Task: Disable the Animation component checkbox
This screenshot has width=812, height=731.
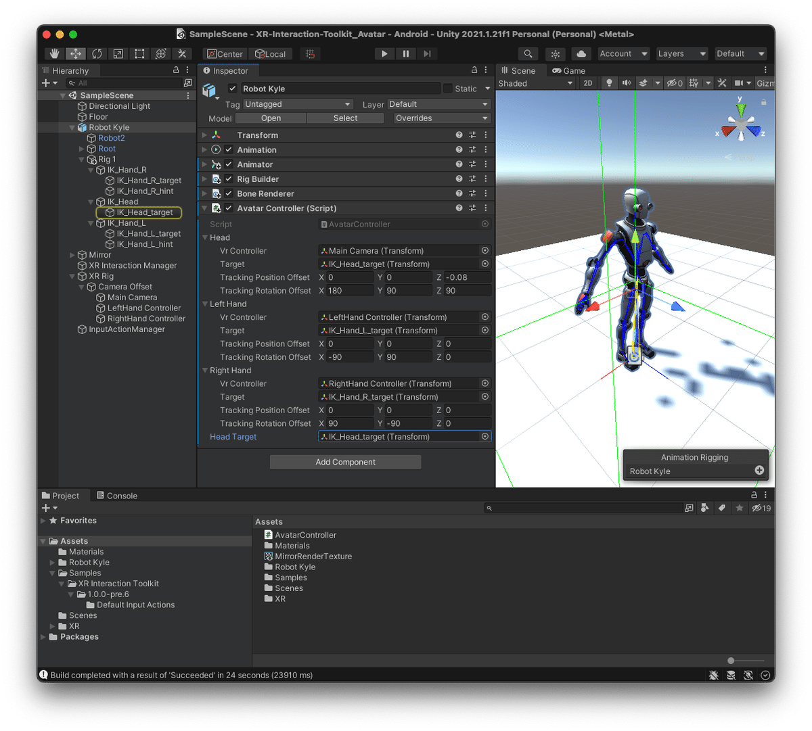Action: (229, 149)
